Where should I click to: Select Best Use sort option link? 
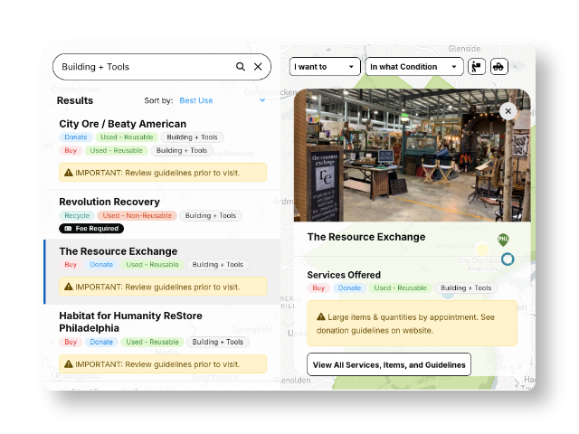tap(196, 100)
